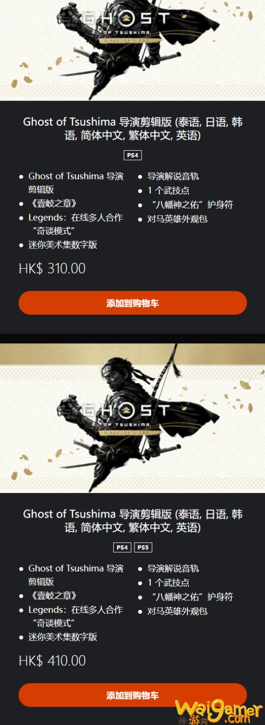
Task: Select the PS5 platform badge
Action: (x=143, y=547)
